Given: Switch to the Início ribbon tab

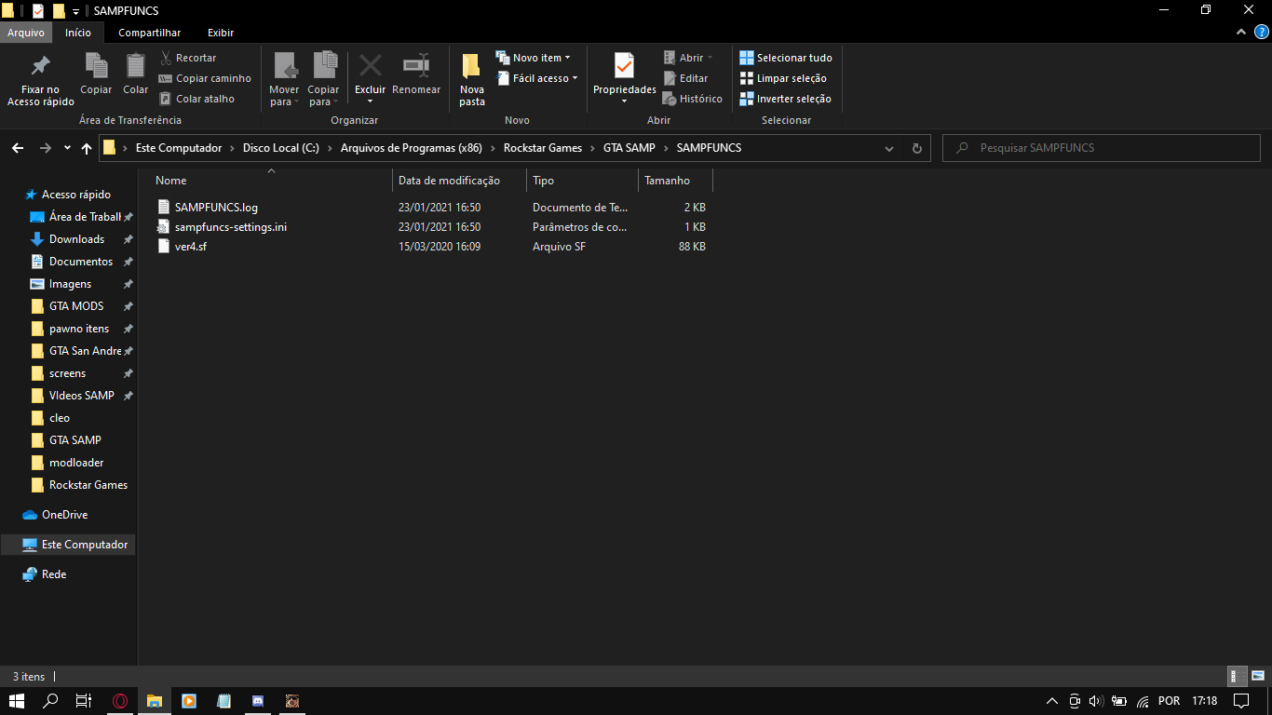Looking at the screenshot, I should click(x=78, y=33).
